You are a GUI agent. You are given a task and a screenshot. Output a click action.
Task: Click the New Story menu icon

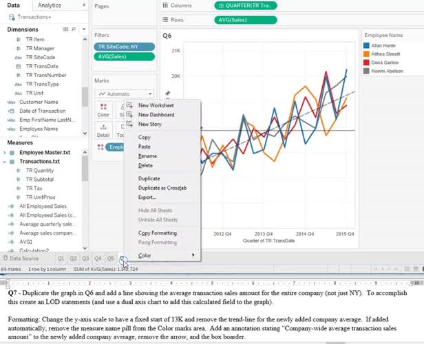click(129, 125)
